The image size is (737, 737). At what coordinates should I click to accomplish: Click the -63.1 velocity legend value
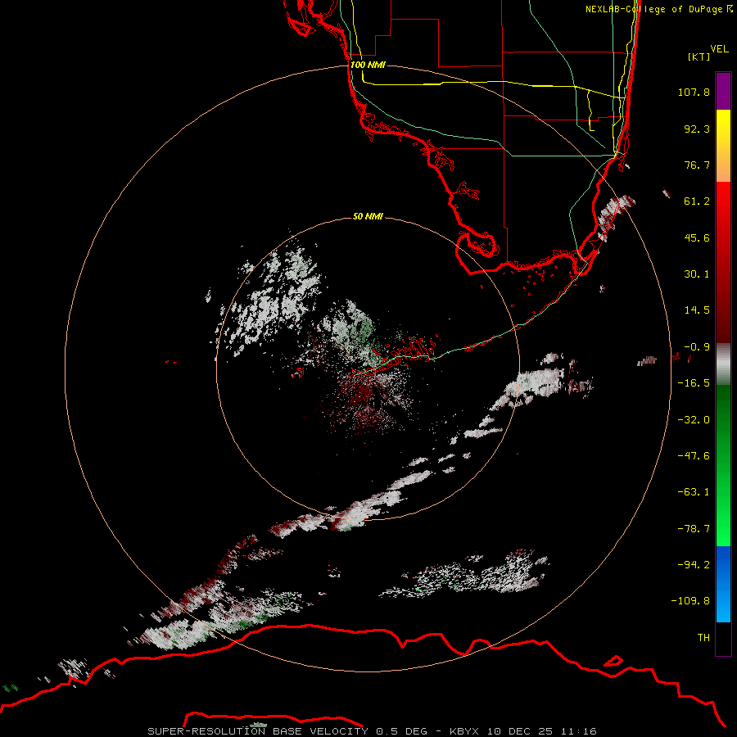[694, 492]
